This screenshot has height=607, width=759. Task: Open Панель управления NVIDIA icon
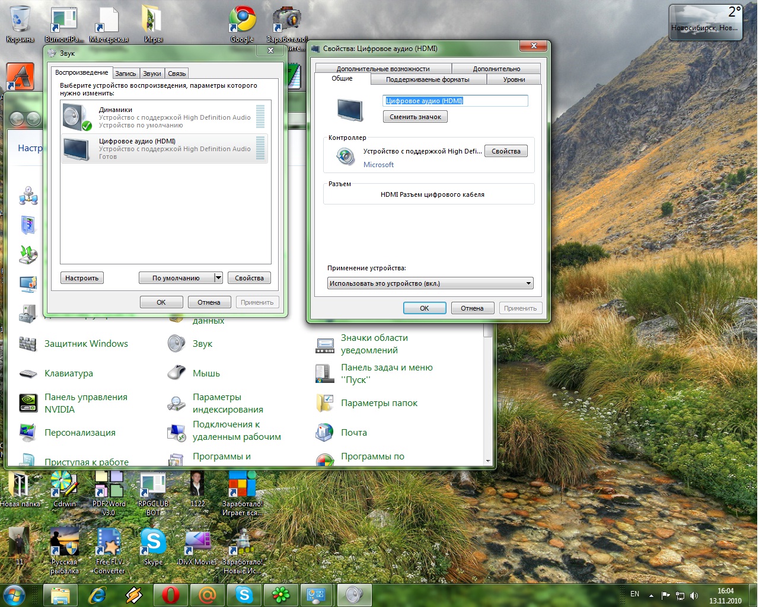[x=28, y=403]
